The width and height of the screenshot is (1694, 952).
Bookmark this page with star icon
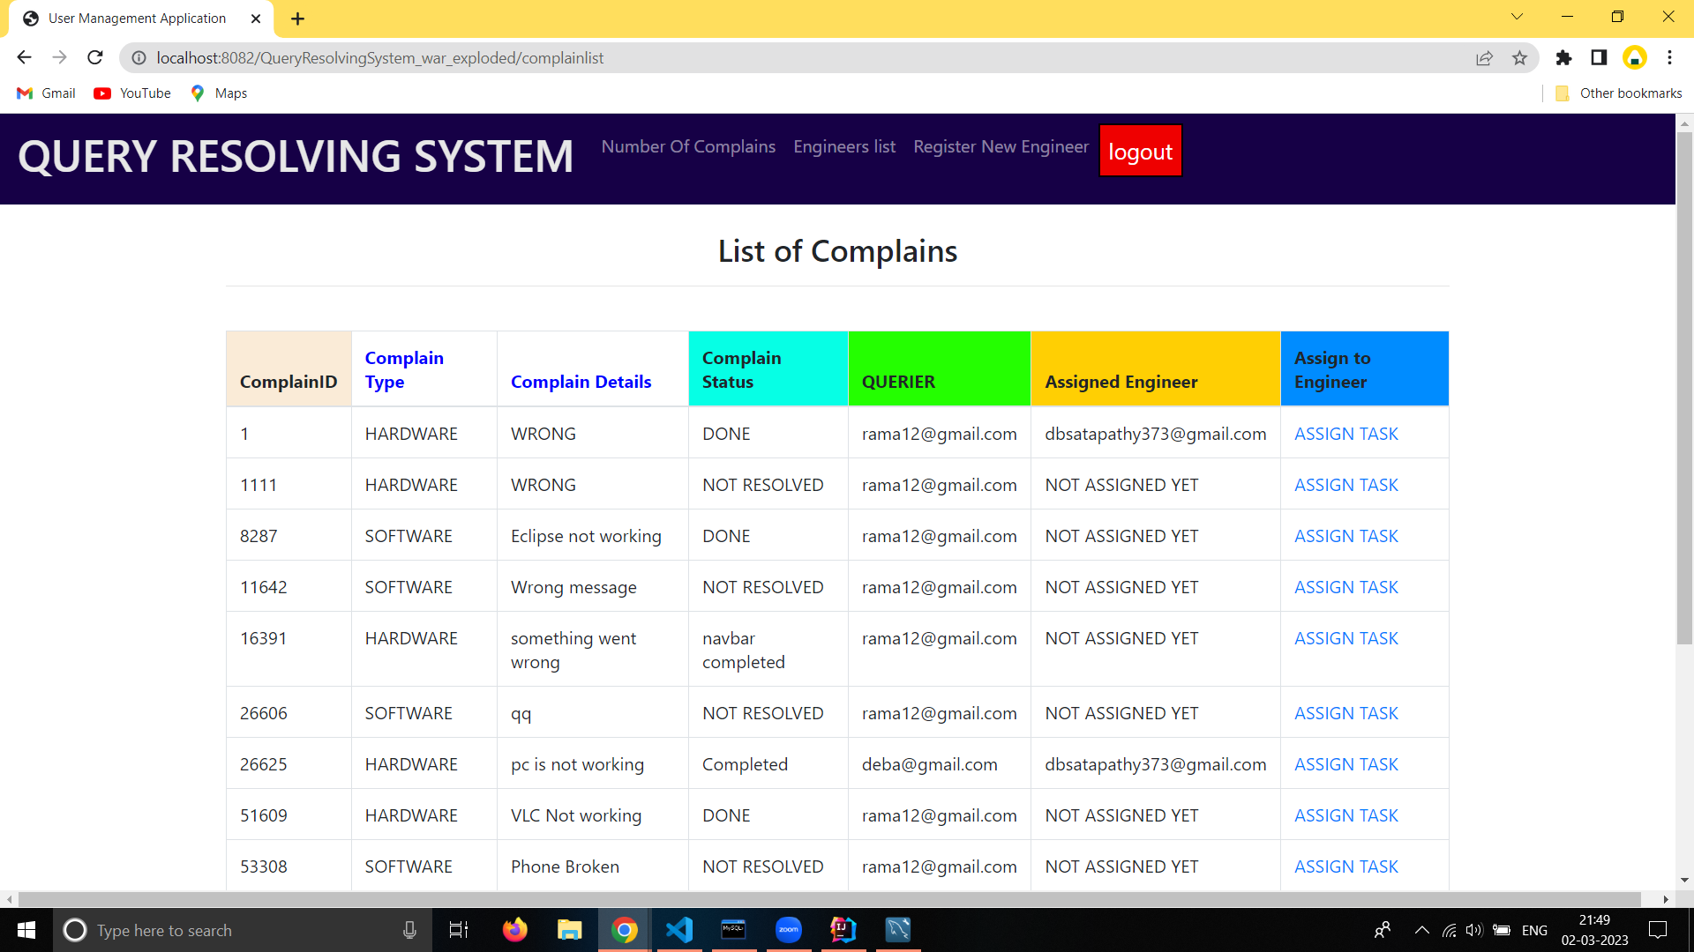coord(1519,58)
